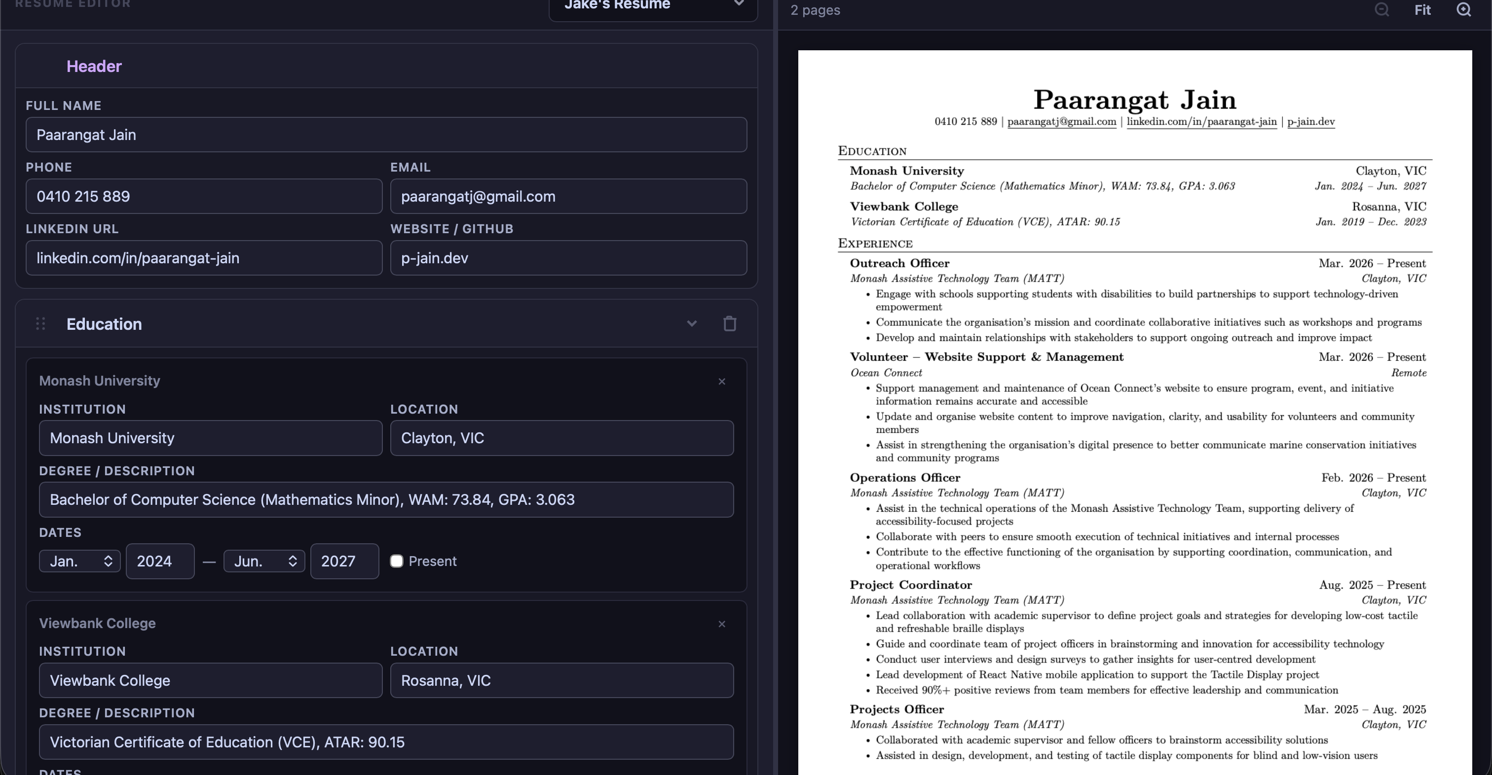This screenshot has width=1492, height=775.
Task: Click the 2027 end year field
Action: point(344,561)
